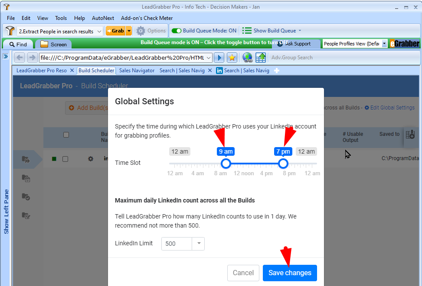Click the blue Go play button
Screen dimensions: 422x286
pyautogui.click(x=219, y=58)
